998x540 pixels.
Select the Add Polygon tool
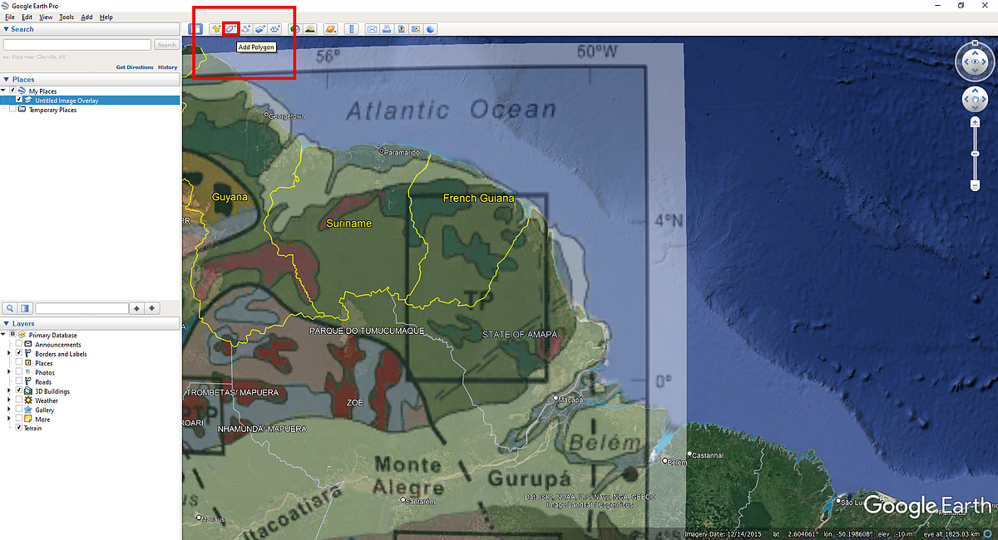click(229, 28)
